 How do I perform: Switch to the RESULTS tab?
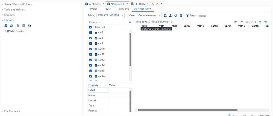(124, 9)
